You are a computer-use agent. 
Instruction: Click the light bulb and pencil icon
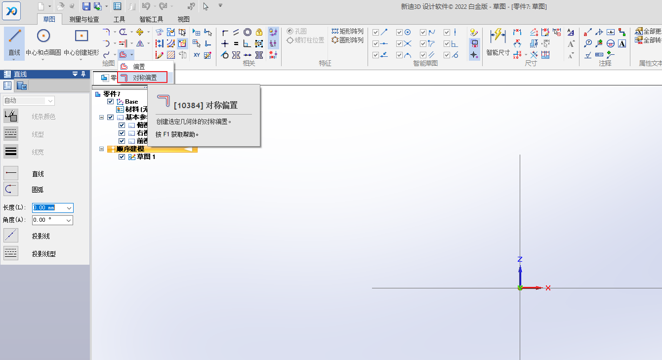(x=474, y=32)
